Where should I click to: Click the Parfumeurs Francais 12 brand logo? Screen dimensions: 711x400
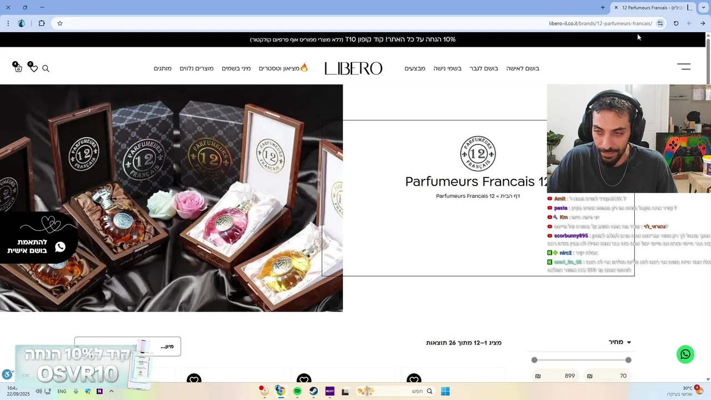pyautogui.click(x=478, y=154)
